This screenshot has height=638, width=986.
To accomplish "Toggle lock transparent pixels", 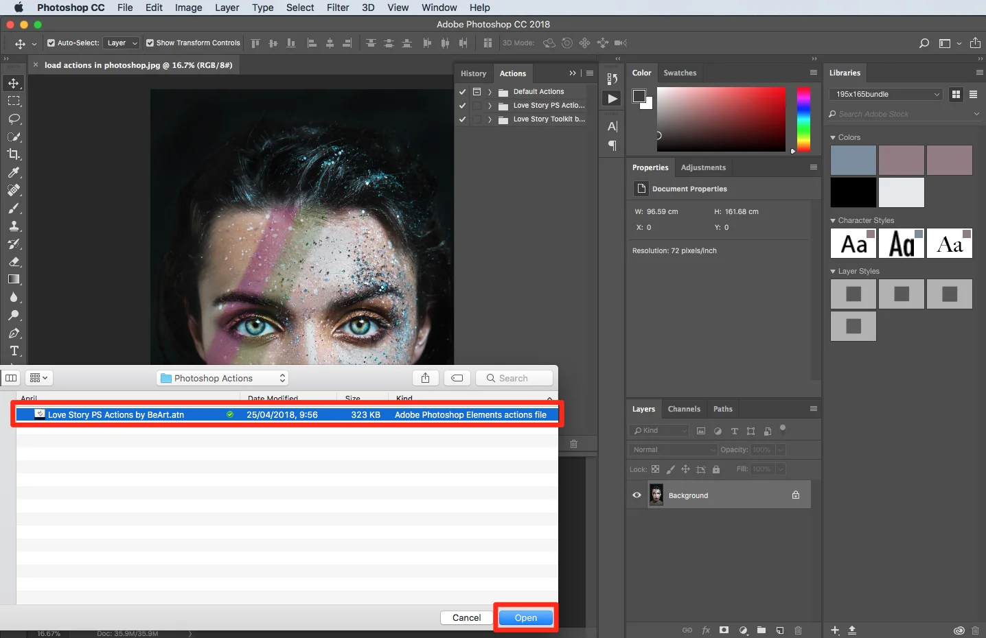I will click(655, 469).
